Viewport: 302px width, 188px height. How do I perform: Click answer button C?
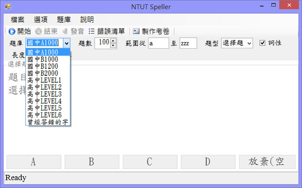(x=150, y=162)
